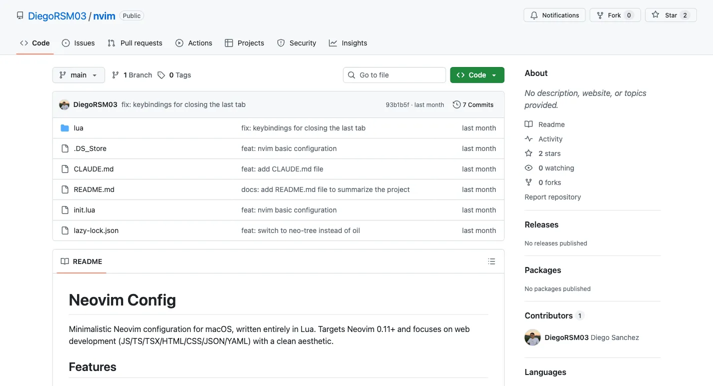Open the nvim repository name link
This screenshot has height=386, width=713.
(x=104, y=16)
